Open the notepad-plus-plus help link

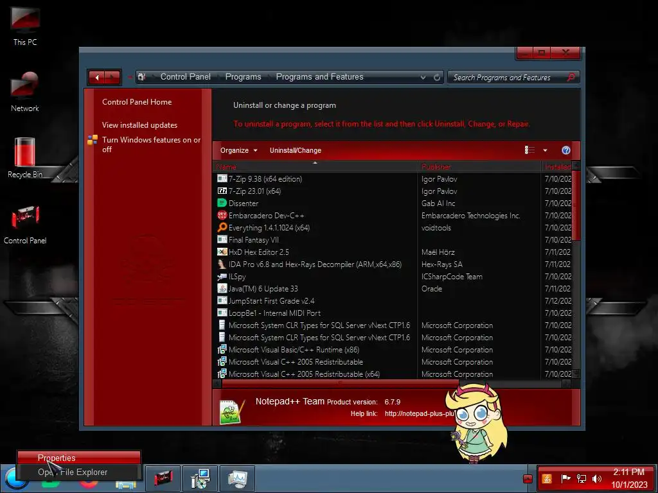pyautogui.click(x=419, y=413)
